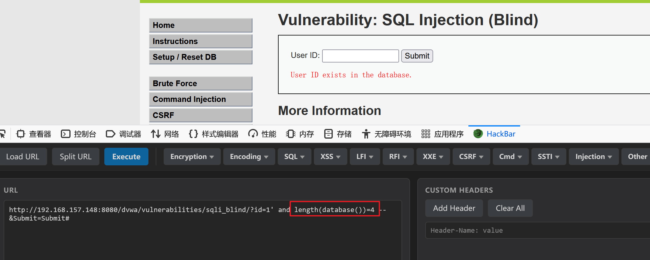Open the Network (网络) panel icon
Viewport: 650px width, 260px height.
click(x=156, y=134)
